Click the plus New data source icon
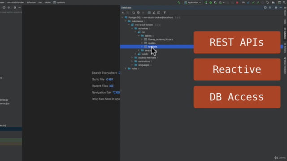The width and height of the screenshot is (287, 161). [x=123, y=13]
